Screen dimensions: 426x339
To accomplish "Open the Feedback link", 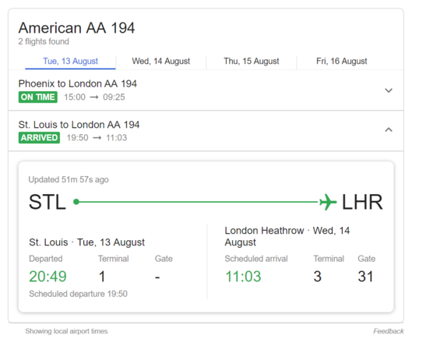I will pyautogui.click(x=389, y=331).
